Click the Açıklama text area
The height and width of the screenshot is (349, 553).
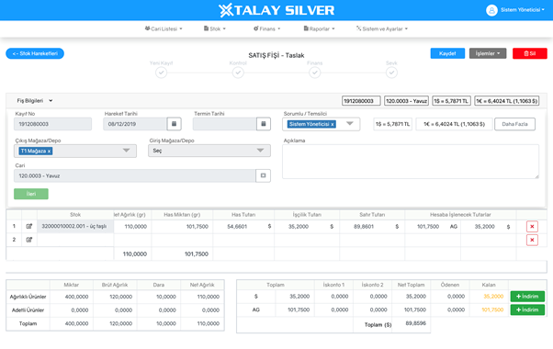pos(411,162)
